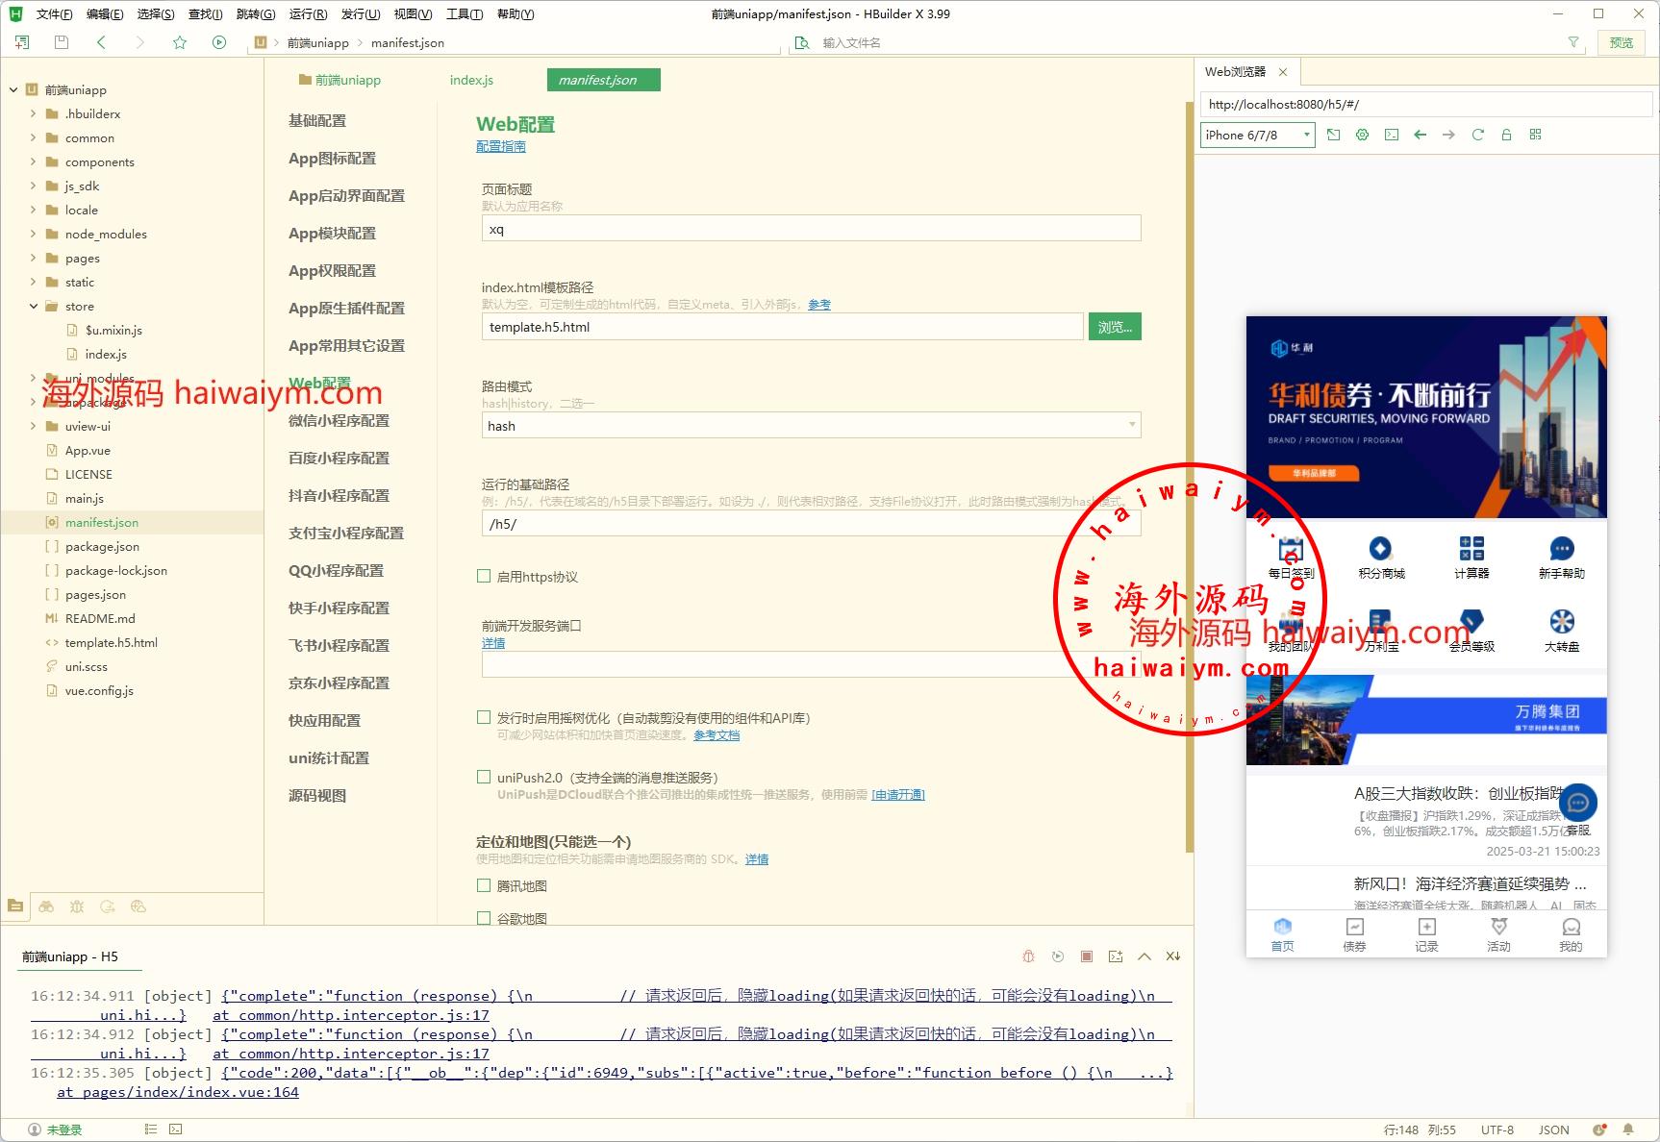
Task: Click the run play icon in toolbar
Action: [219, 42]
